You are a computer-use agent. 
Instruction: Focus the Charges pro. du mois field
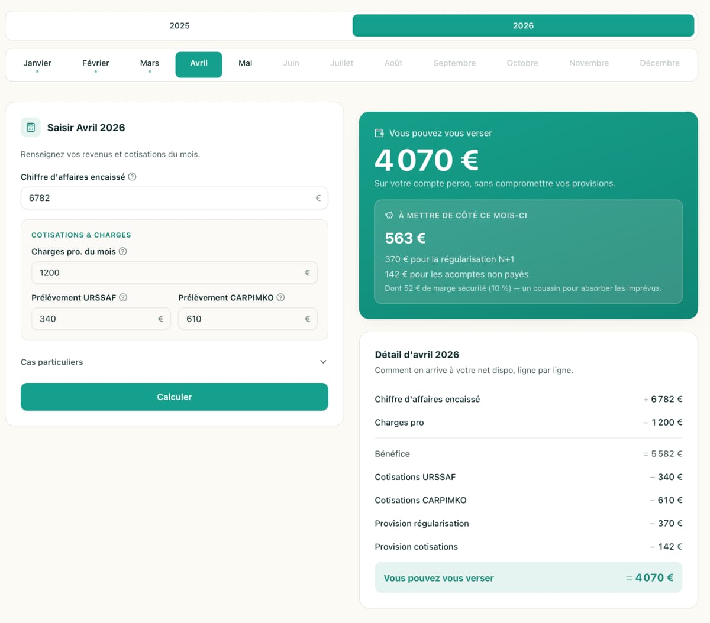pyautogui.click(x=175, y=272)
